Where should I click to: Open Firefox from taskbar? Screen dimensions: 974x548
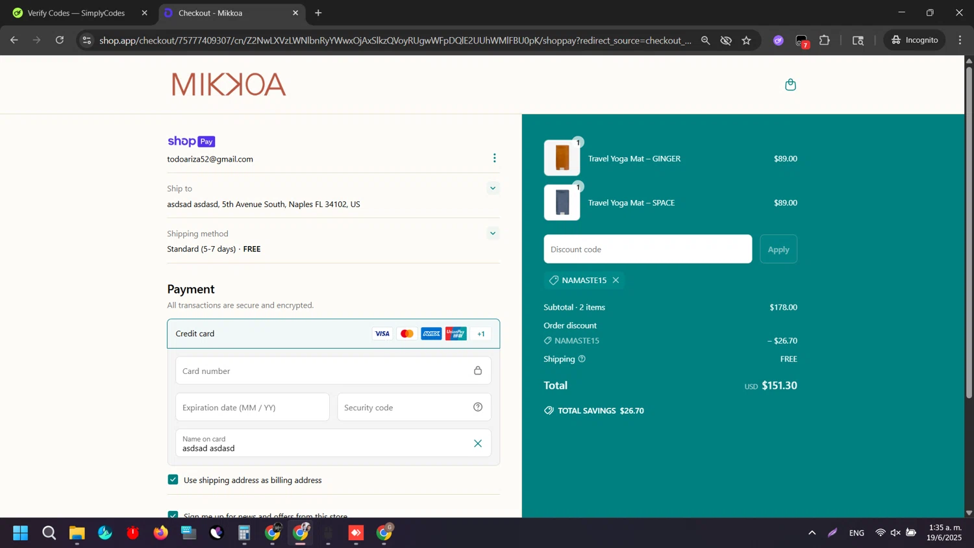(160, 533)
